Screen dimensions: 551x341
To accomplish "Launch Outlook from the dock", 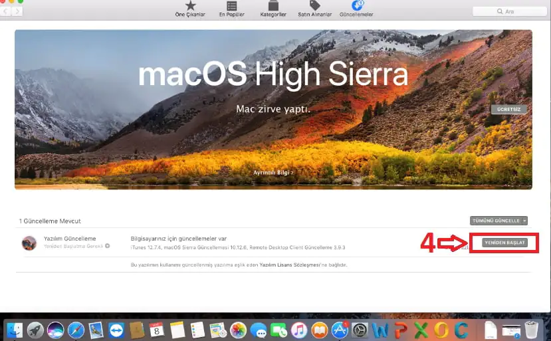I will 441,330.
